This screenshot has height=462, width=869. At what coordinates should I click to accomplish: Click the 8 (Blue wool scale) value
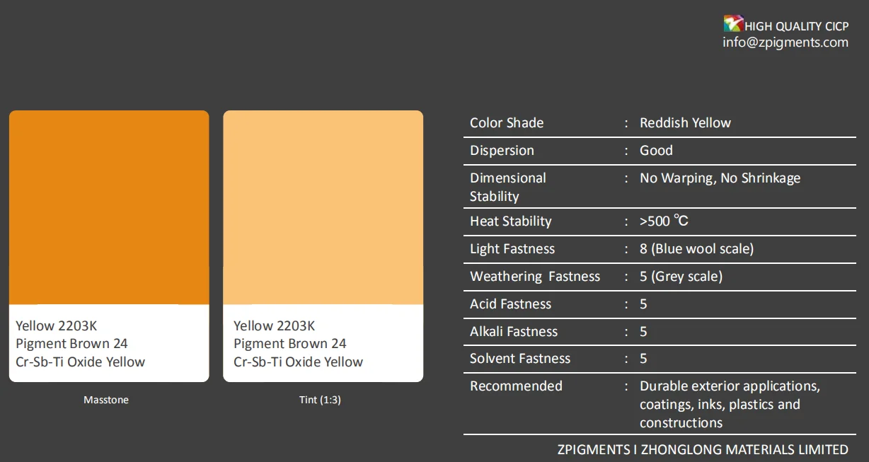[x=696, y=249]
